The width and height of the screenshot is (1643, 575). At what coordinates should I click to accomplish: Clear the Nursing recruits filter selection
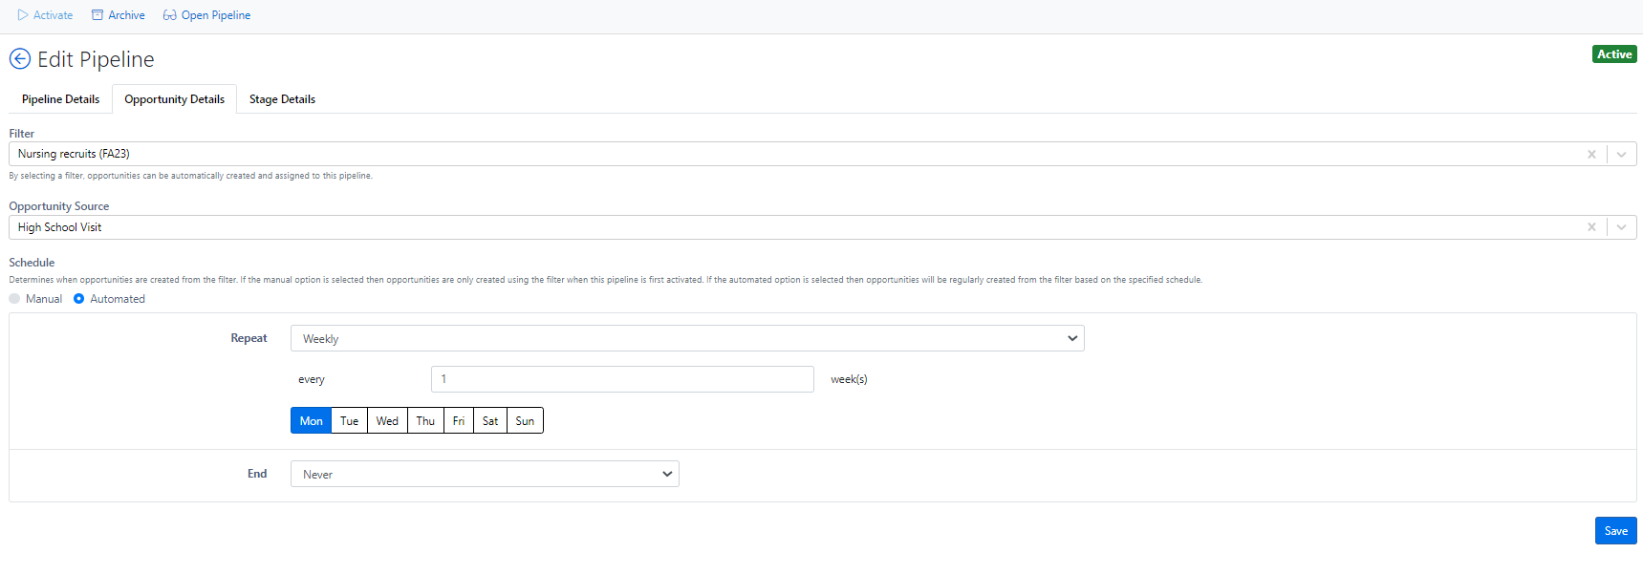(x=1591, y=154)
